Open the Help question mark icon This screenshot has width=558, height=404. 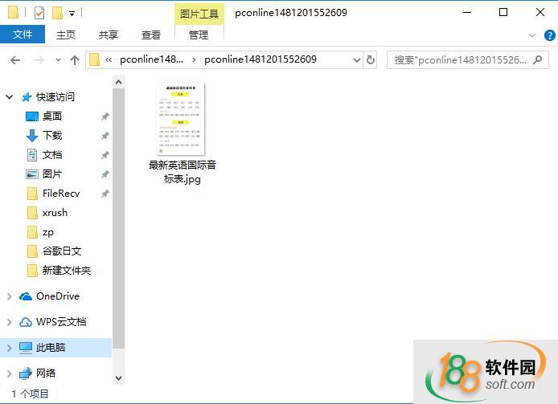click(547, 35)
